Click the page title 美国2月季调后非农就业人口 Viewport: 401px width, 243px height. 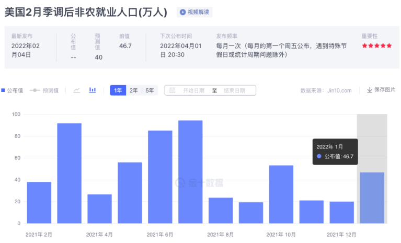[86, 12]
